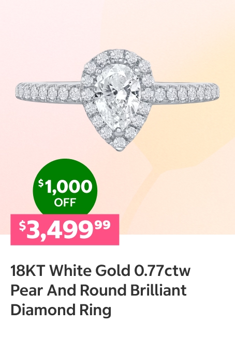This screenshot has width=235, height=340.
Task: Click the word OFF in the green circle
Action: tap(65, 203)
